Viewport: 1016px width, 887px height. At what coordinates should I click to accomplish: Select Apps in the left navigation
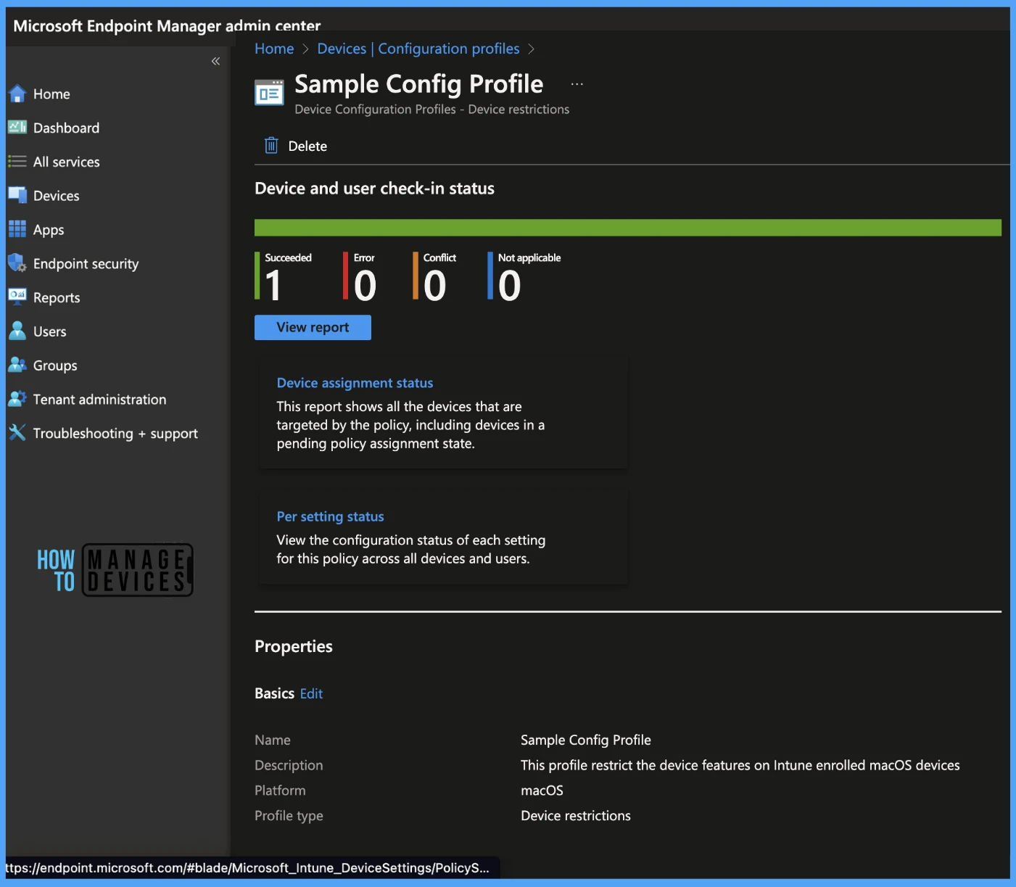tap(49, 230)
